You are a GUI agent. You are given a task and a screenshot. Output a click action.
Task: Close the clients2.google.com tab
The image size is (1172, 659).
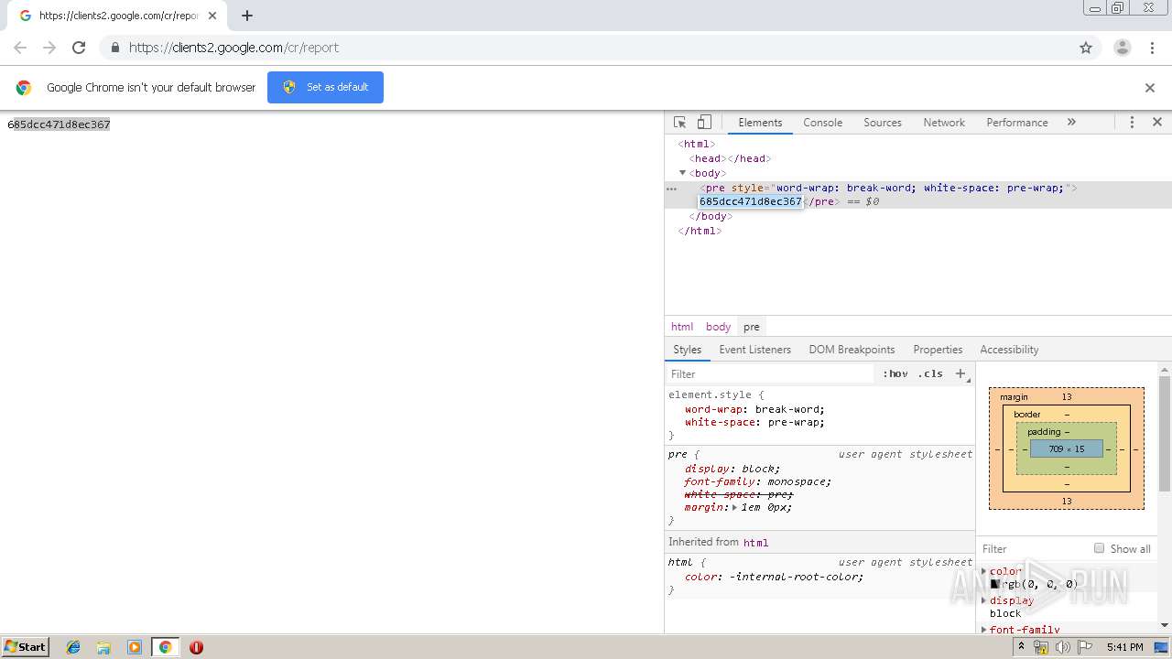point(212,16)
